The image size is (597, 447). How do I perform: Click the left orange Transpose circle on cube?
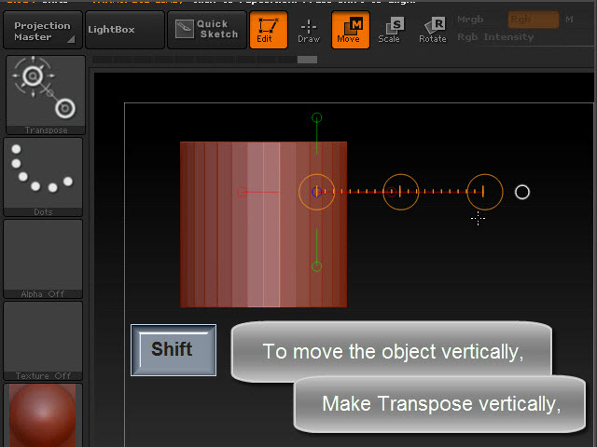click(317, 192)
